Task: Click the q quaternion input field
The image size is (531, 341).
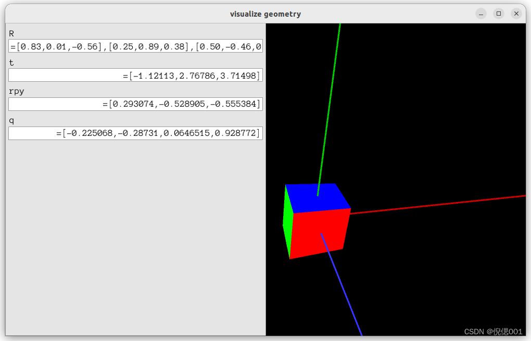Action: click(x=135, y=133)
